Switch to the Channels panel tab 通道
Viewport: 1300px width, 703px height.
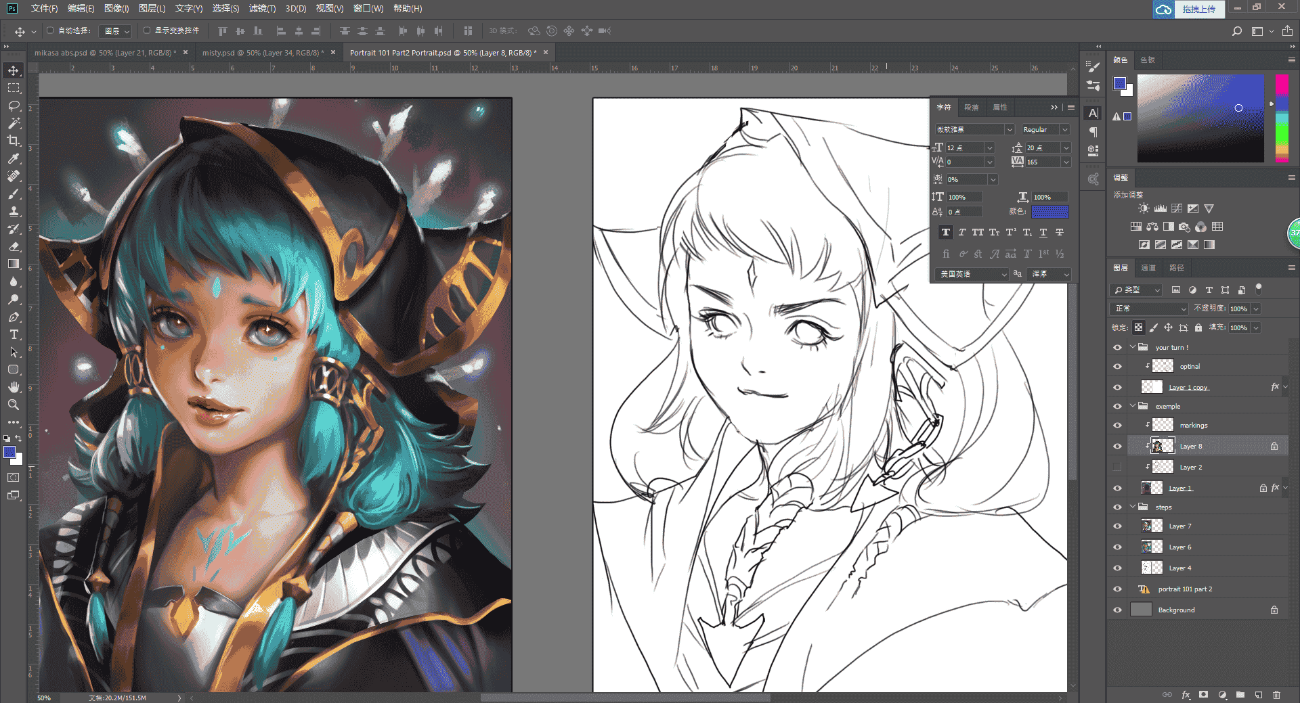pyautogui.click(x=1148, y=268)
